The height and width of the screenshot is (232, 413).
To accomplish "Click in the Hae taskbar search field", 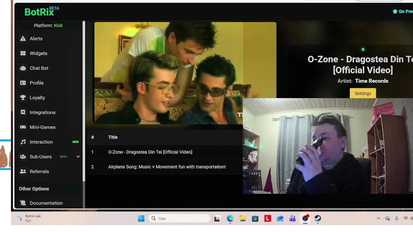I will [x=179, y=218].
